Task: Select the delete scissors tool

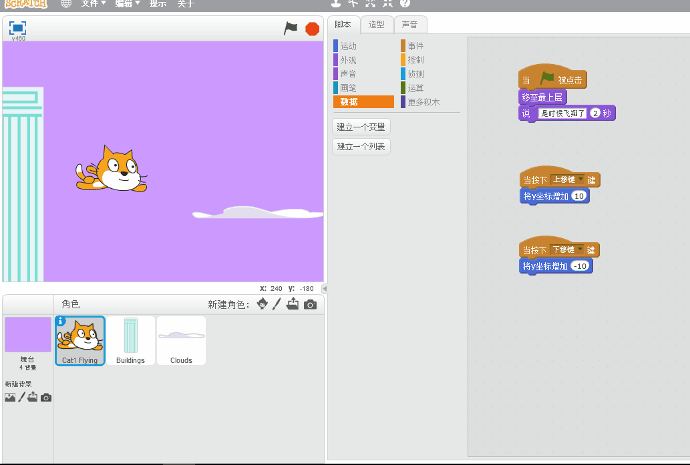Action: pyautogui.click(x=353, y=3)
